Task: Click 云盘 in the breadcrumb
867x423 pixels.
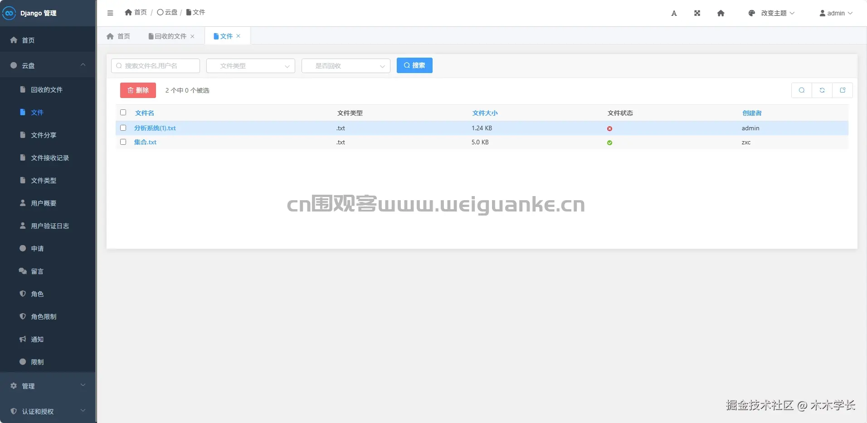Action: point(167,12)
